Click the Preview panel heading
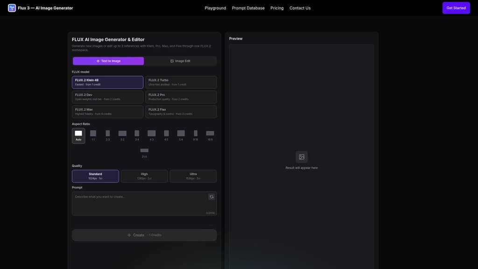The height and width of the screenshot is (269, 478). [x=236, y=39]
